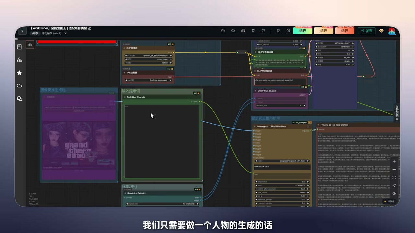Click the download cloud icon
The image size is (415, 233).
tap(233, 31)
